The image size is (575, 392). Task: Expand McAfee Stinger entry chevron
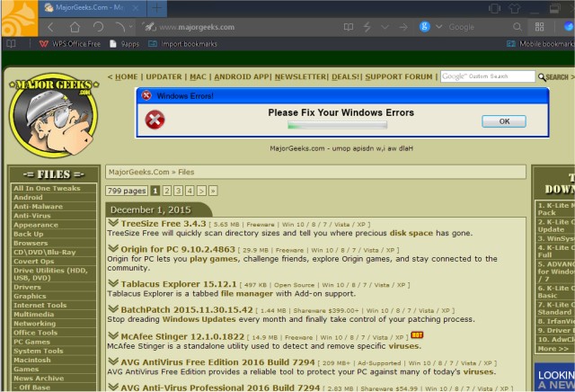[x=113, y=335]
